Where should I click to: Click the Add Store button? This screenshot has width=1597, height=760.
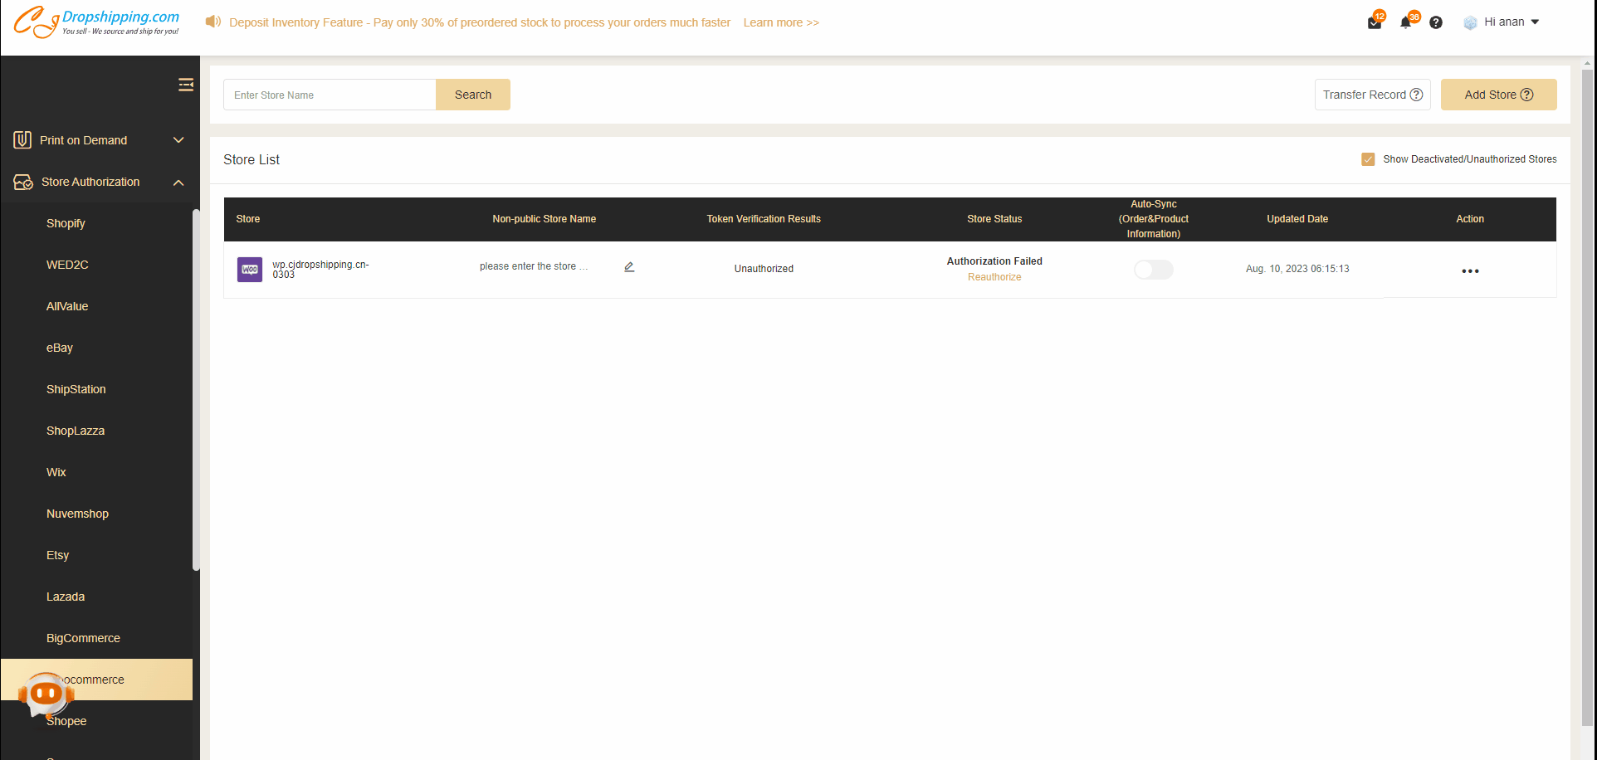click(x=1498, y=95)
